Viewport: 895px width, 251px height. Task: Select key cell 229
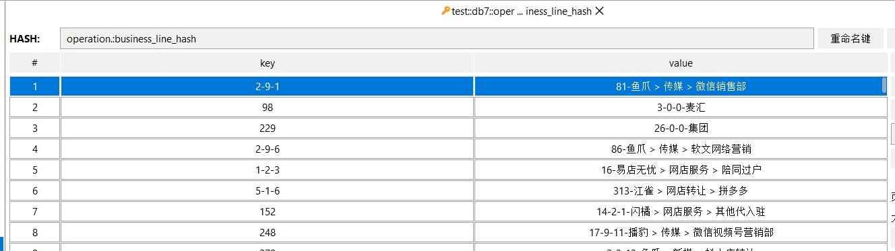coord(268,128)
